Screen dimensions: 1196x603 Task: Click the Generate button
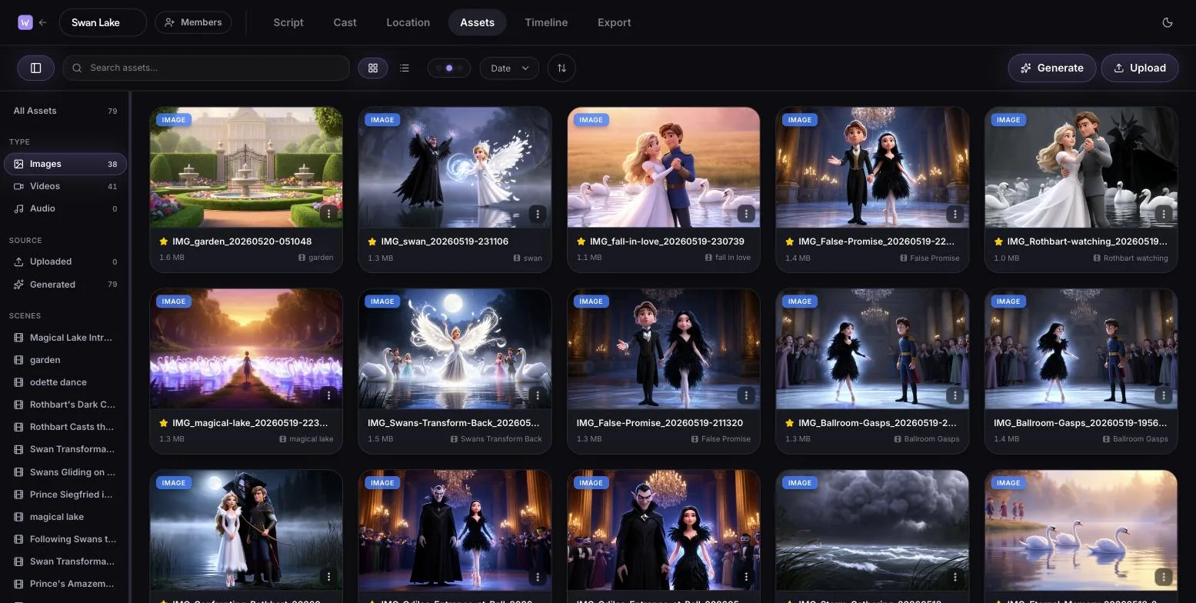point(1051,68)
